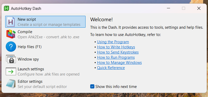208x97 pixels.
Task: Open How to Send Keystrokes link
Action: pos(118,52)
